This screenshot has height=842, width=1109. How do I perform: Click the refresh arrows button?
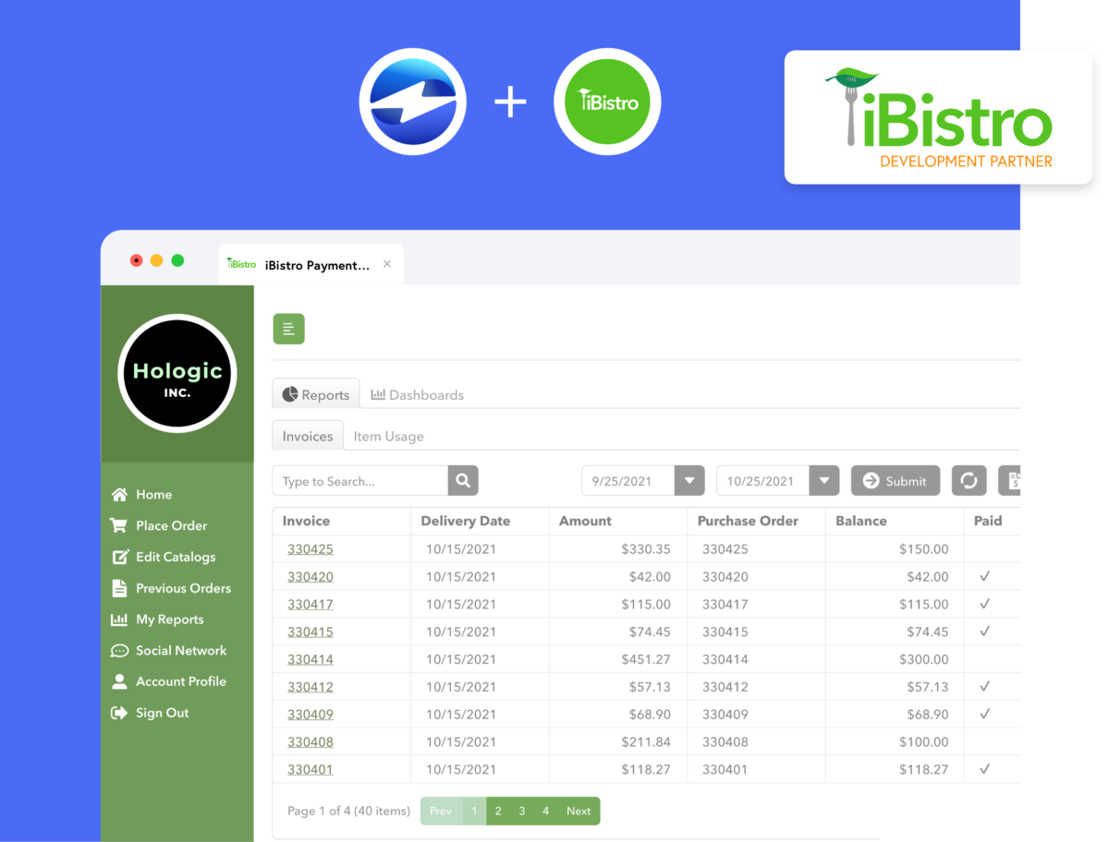pyautogui.click(x=969, y=481)
